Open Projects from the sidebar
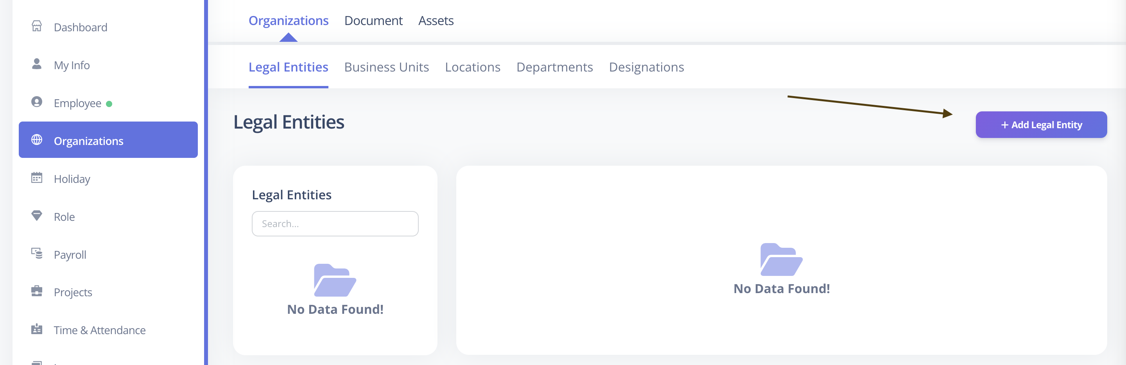Viewport: 1126px width, 365px height. click(x=108, y=292)
